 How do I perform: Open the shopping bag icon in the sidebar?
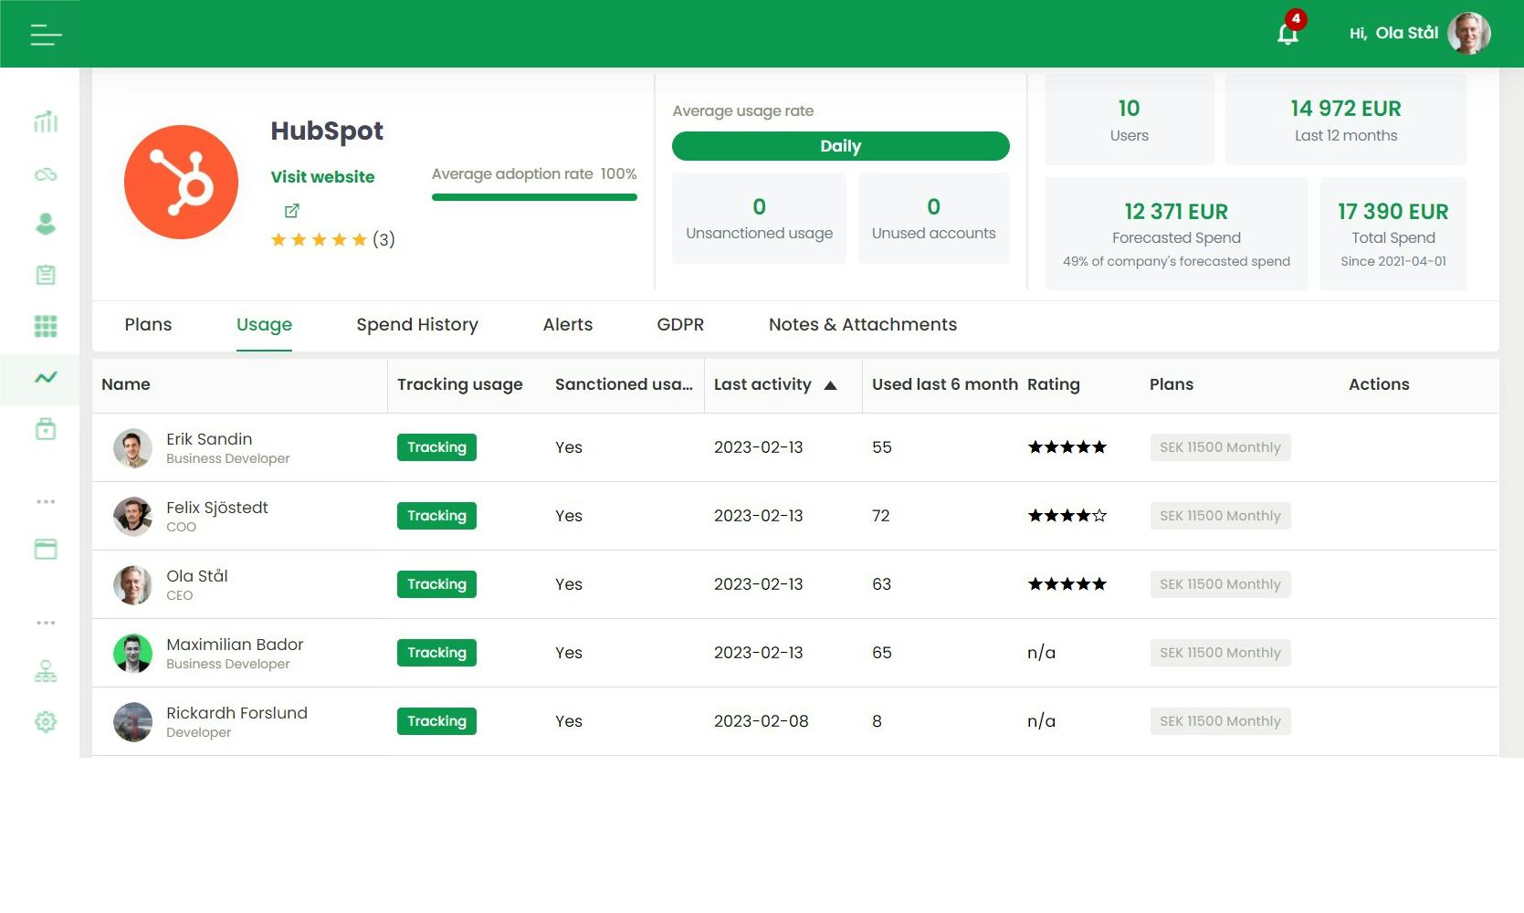click(46, 429)
